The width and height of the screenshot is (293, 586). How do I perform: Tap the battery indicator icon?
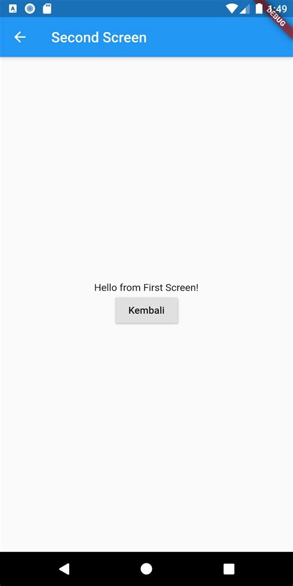[x=259, y=9]
